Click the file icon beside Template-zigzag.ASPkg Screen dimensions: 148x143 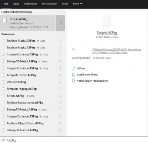(x=3, y=89)
